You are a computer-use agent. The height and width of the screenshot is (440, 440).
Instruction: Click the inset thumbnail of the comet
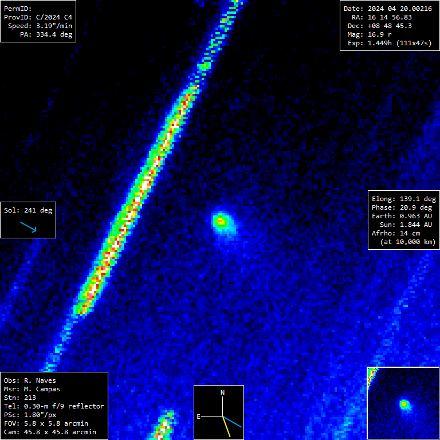pyautogui.click(x=403, y=403)
